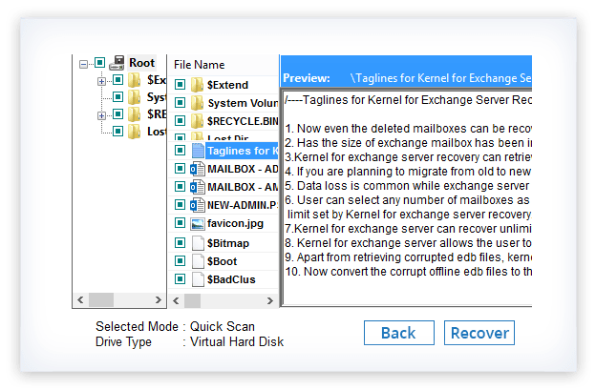Viewport: 596px width, 390px height.
Task: Toggle the checkbox for $Boot file
Action: (180, 260)
